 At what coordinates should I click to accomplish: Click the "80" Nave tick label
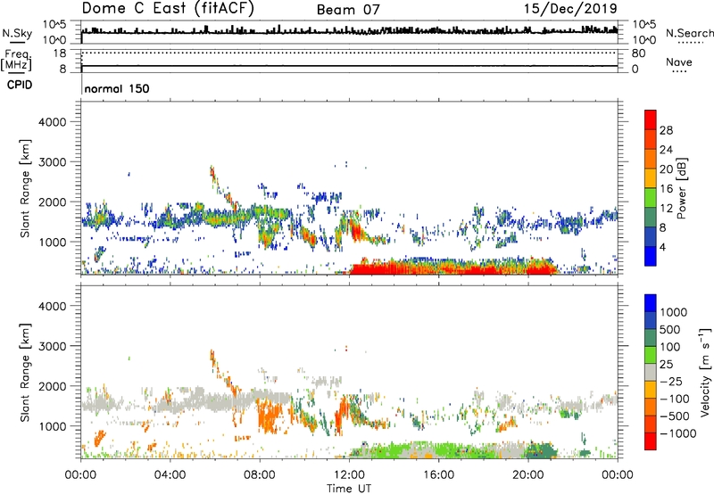tap(638, 54)
